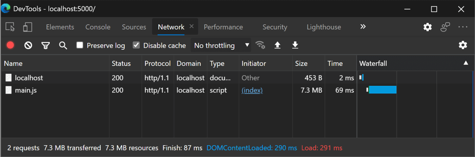Activate the inspect element picker icon
Image resolution: width=475 pixels, height=157 pixels.
[x=10, y=27]
